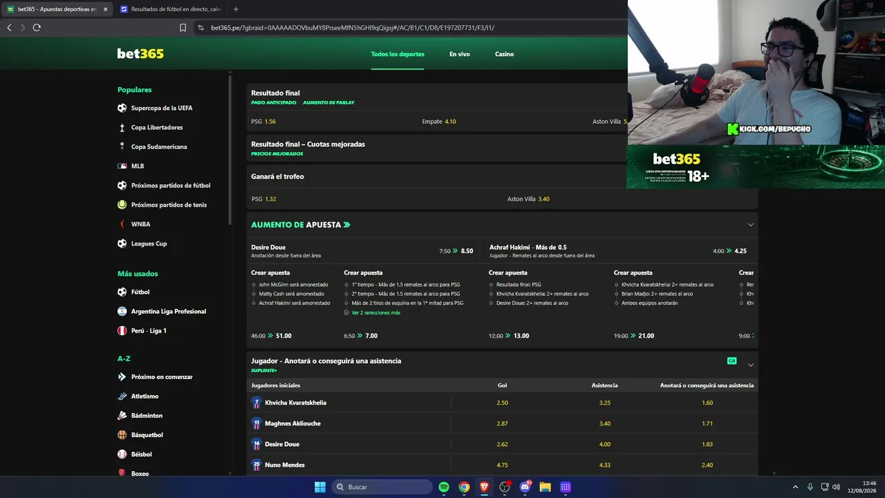Click the Béisbol ball icon
This screenshot has height=498, width=885.
pyautogui.click(x=122, y=454)
